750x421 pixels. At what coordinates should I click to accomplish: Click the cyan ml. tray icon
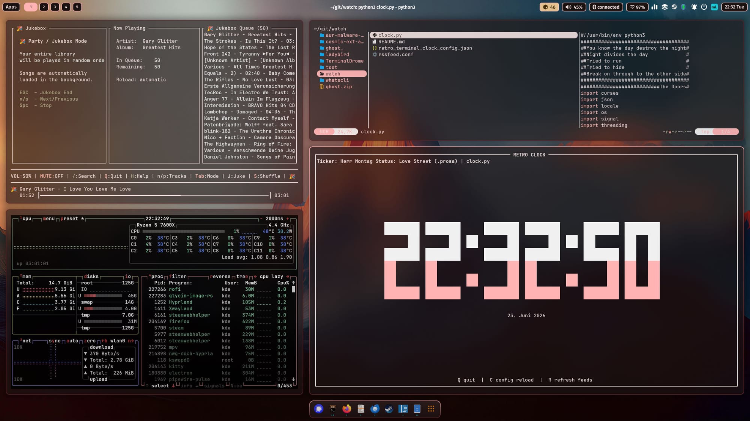714,7
